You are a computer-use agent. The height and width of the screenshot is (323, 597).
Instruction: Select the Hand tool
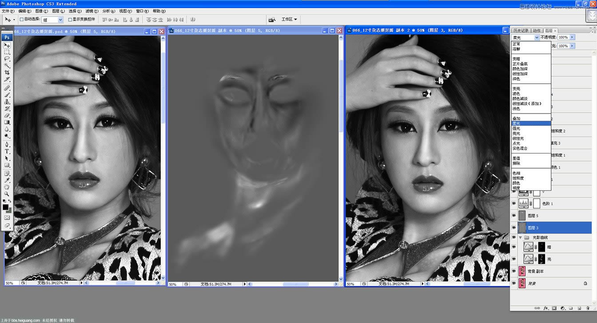point(7,188)
